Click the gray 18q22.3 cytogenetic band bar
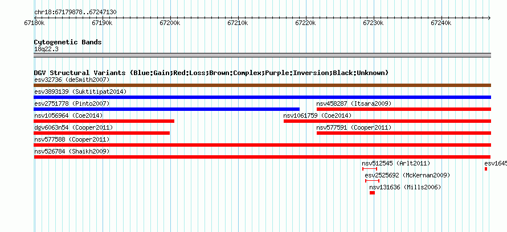This screenshot has width=507, height=232. [x=262, y=55]
